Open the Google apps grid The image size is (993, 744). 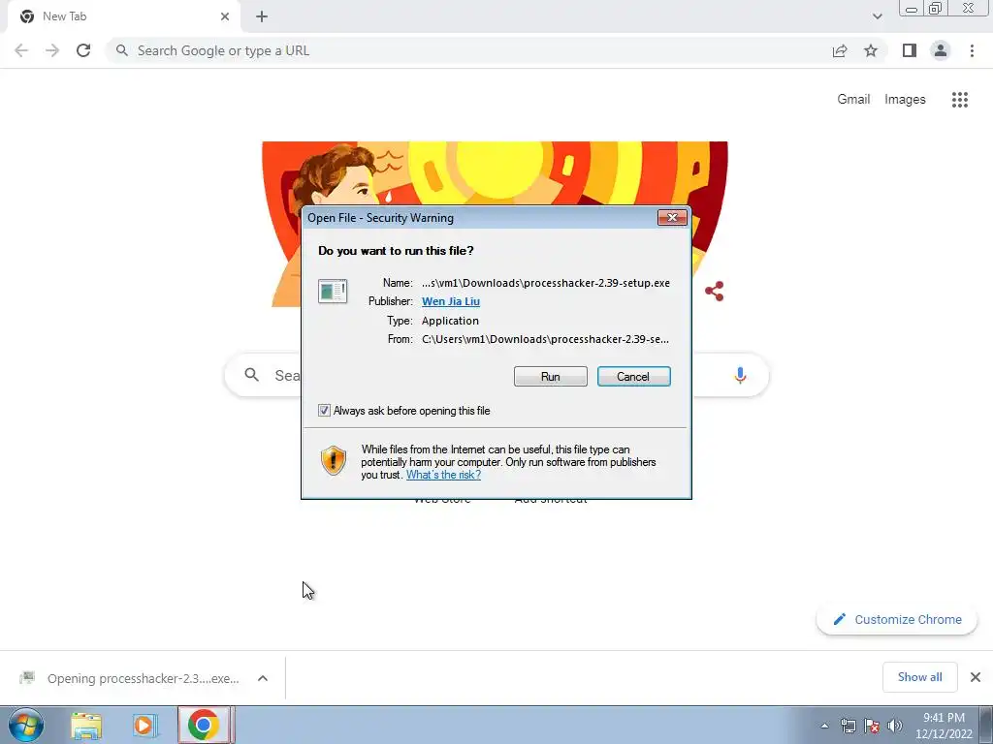click(959, 100)
